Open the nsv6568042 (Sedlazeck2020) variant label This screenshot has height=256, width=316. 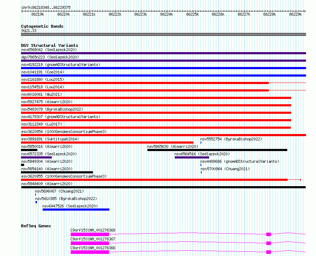coord(49,50)
